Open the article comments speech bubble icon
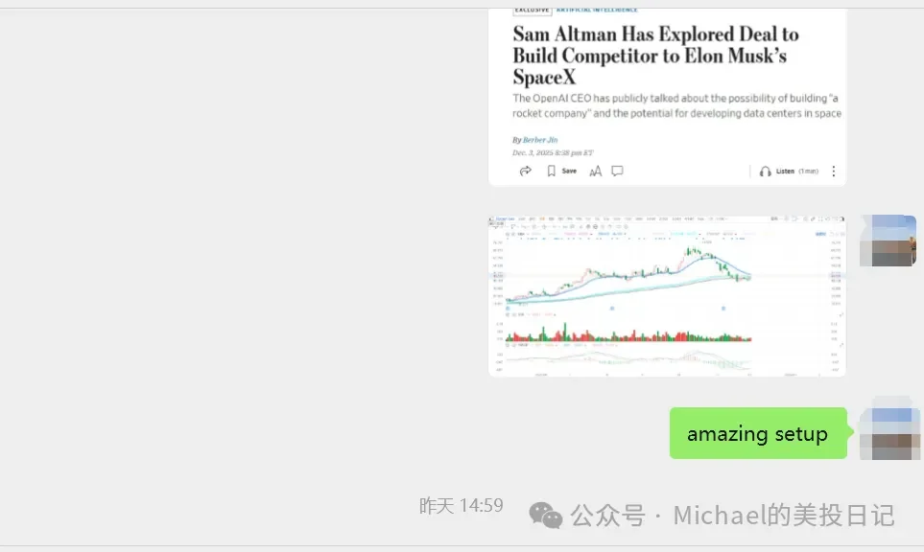924x552 pixels. click(x=618, y=171)
